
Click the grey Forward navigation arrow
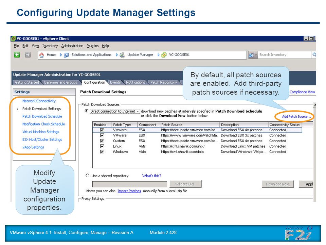(28, 54)
